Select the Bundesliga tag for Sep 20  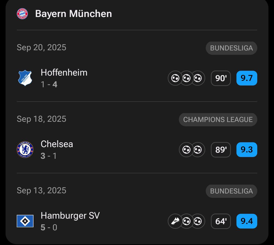[231, 48]
